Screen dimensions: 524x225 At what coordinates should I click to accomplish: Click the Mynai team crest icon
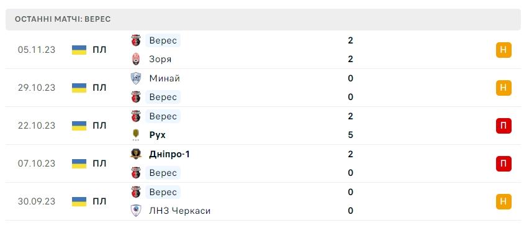136,78
